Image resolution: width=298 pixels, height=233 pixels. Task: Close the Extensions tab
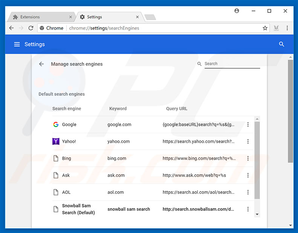(71, 17)
